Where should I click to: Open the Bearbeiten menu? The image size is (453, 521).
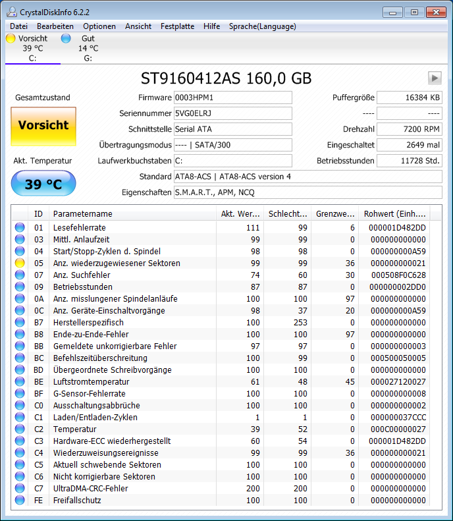coord(55,26)
